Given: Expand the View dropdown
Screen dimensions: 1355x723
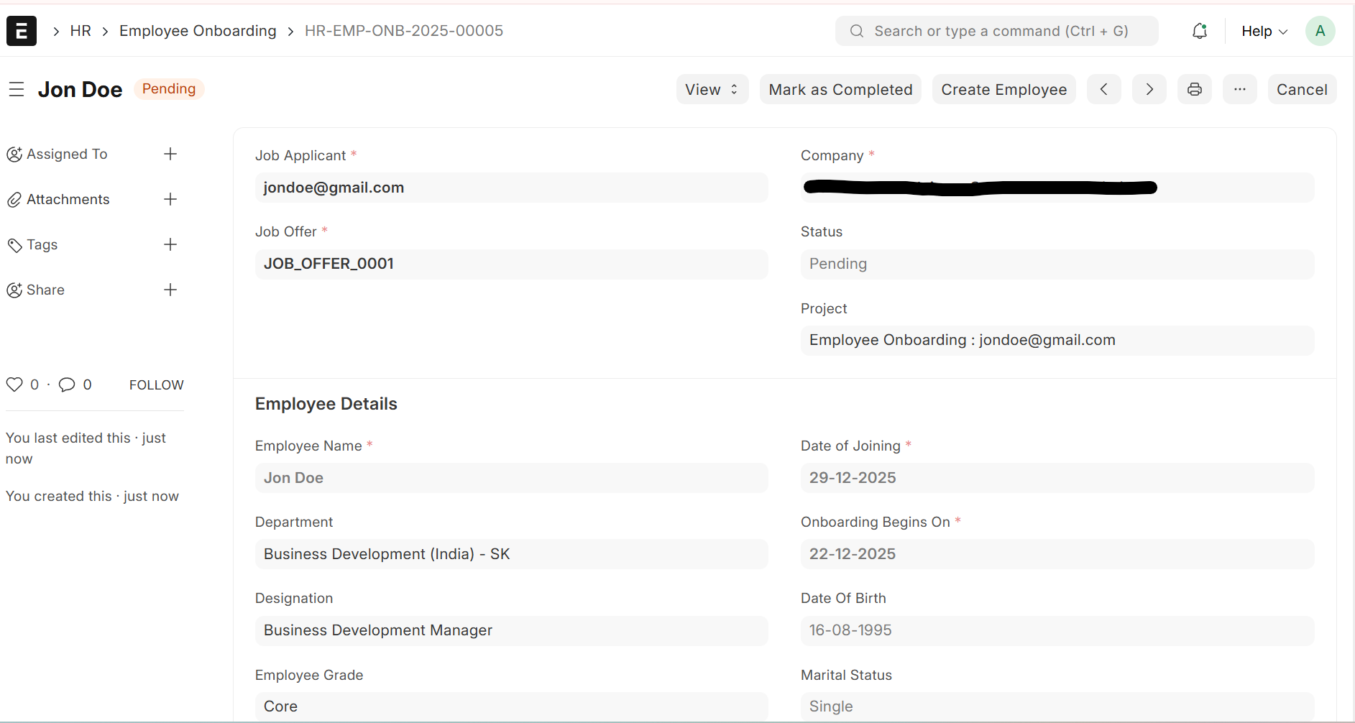Looking at the screenshot, I should point(712,89).
